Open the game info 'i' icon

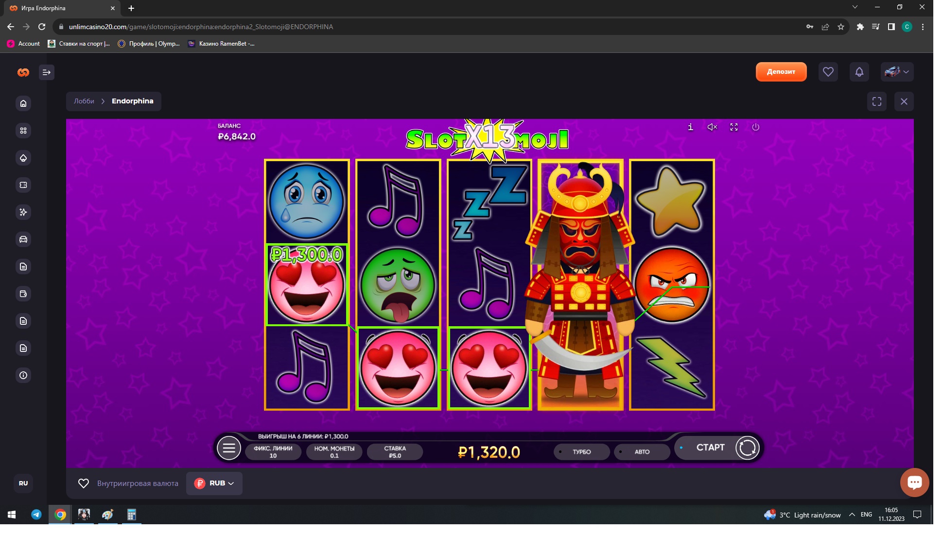[x=690, y=127]
